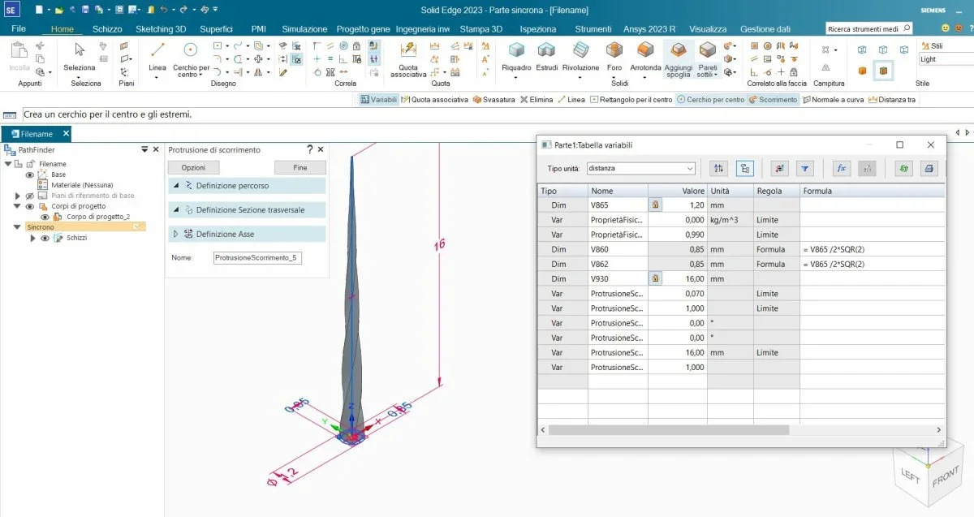Expand the Schizzi tree node
Viewport: 974px width, 517px height.
click(x=32, y=238)
